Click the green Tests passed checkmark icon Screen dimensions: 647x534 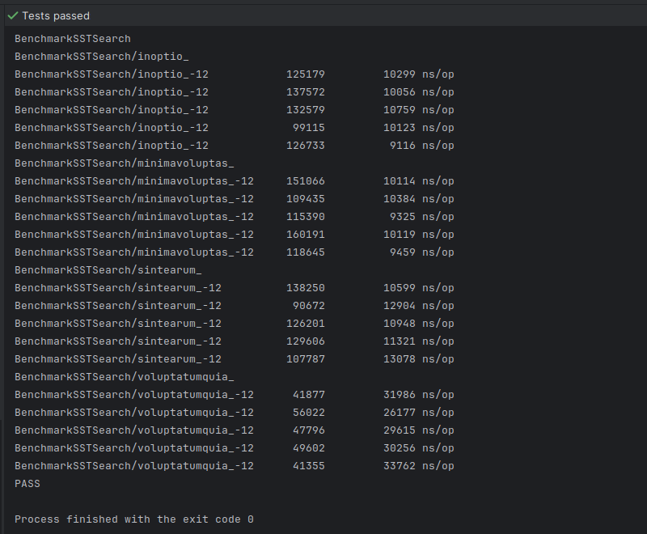[x=13, y=15]
